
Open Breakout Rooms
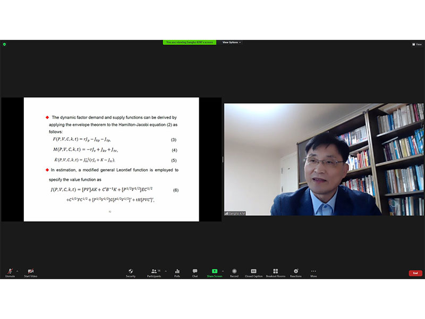[275, 272]
